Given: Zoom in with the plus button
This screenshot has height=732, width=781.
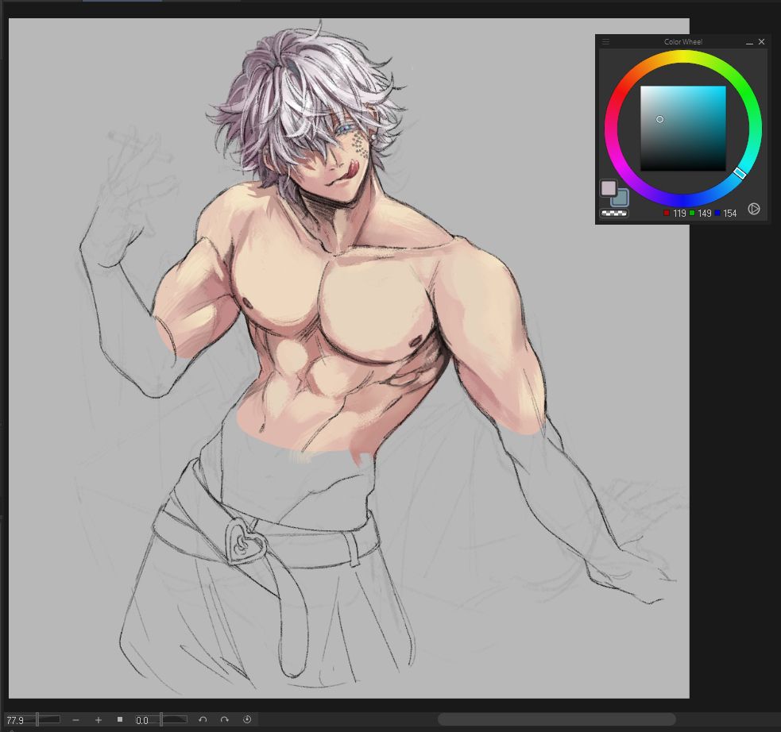Looking at the screenshot, I should pos(99,720).
